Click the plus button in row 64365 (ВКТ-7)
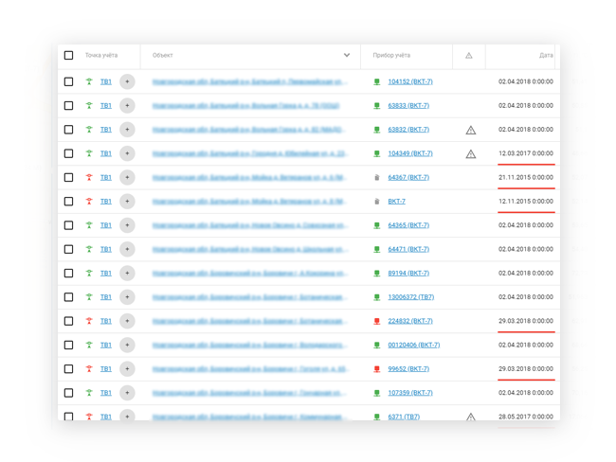This screenshot has width=616, height=462. (x=127, y=225)
